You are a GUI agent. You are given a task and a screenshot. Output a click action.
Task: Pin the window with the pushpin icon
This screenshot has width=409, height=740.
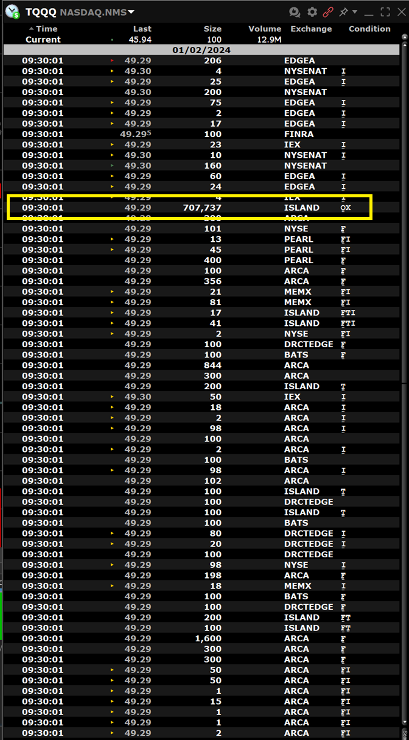(x=343, y=12)
